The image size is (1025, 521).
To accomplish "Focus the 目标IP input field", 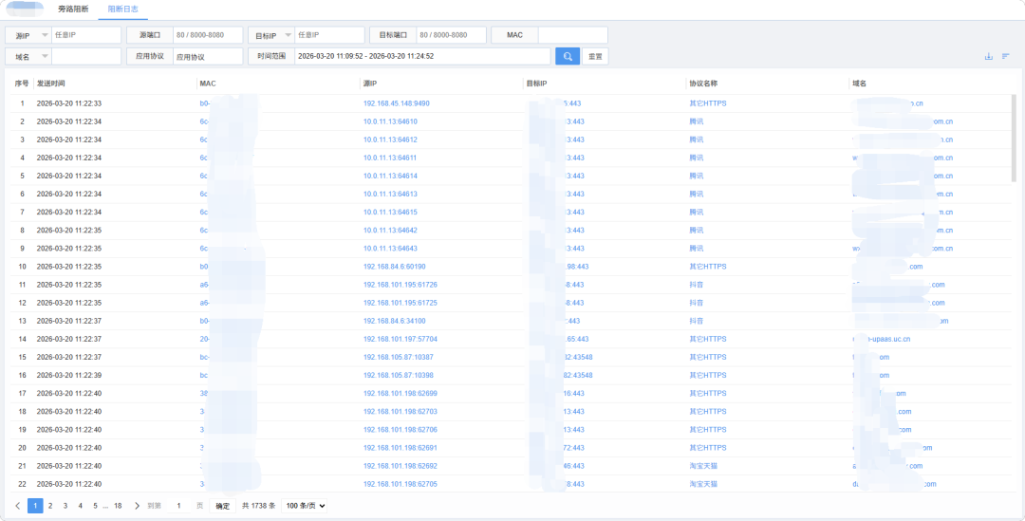I will 329,35.
